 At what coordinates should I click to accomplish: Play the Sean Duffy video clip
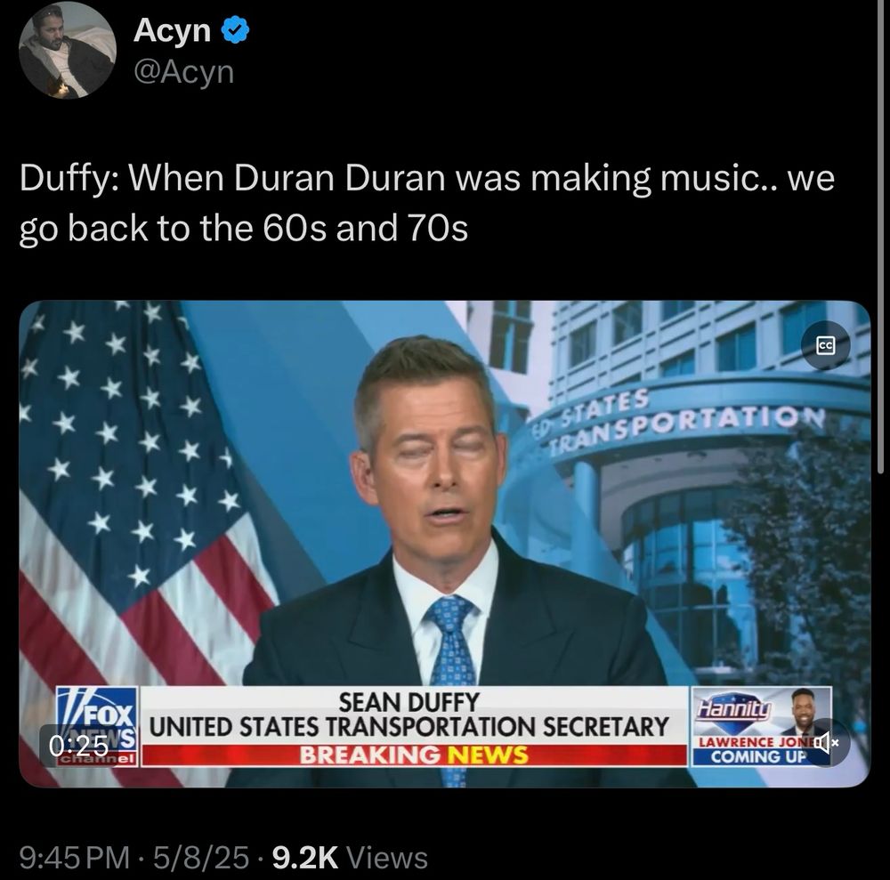pyautogui.click(x=444, y=544)
